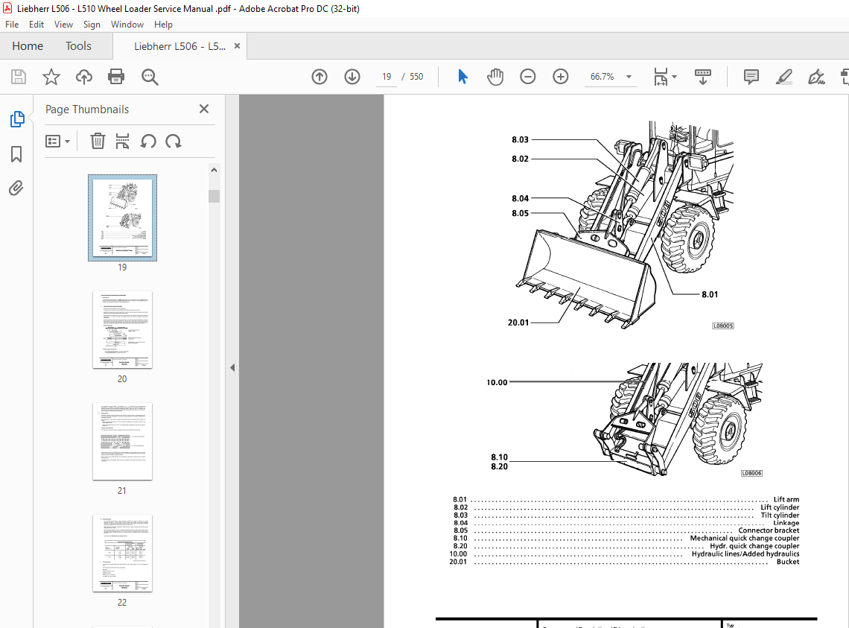
Task: Open the Sign menu
Action: (x=92, y=25)
